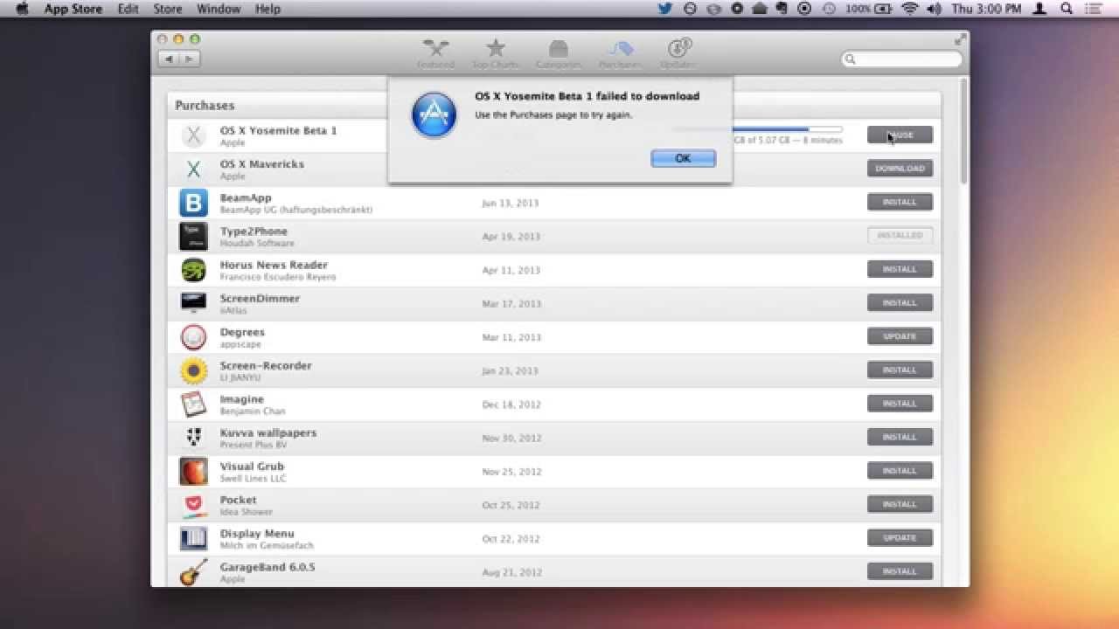Open the Store menu
Image resolution: width=1119 pixels, height=629 pixels.
[168, 9]
